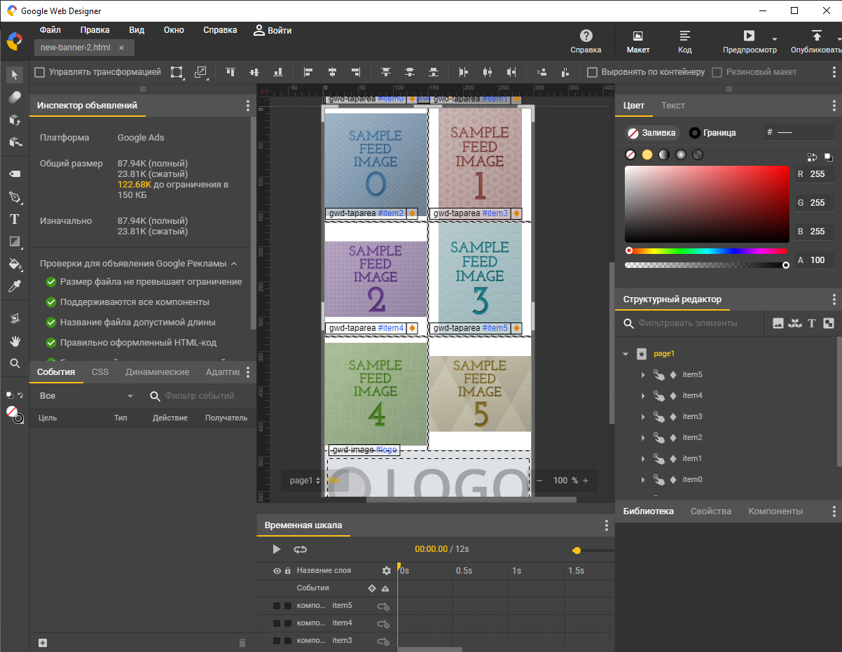Viewport: 842px width, 652px height.
Task: Select the Zoom magnifier tool
Action: 15,363
